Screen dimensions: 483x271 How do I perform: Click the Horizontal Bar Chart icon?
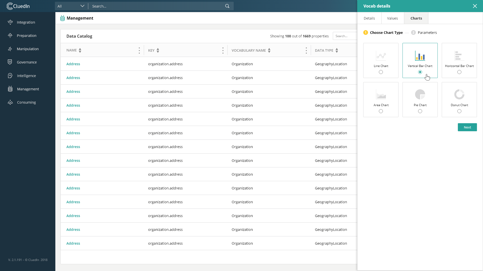tap(459, 56)
